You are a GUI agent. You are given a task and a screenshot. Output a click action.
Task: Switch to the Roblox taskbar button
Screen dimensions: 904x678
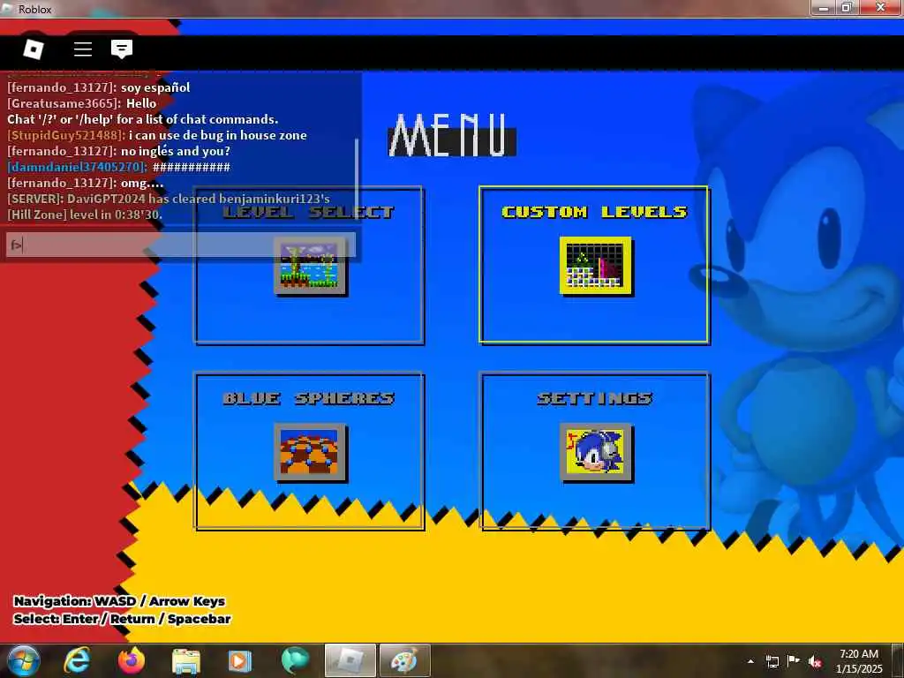(x=350, y=660)
